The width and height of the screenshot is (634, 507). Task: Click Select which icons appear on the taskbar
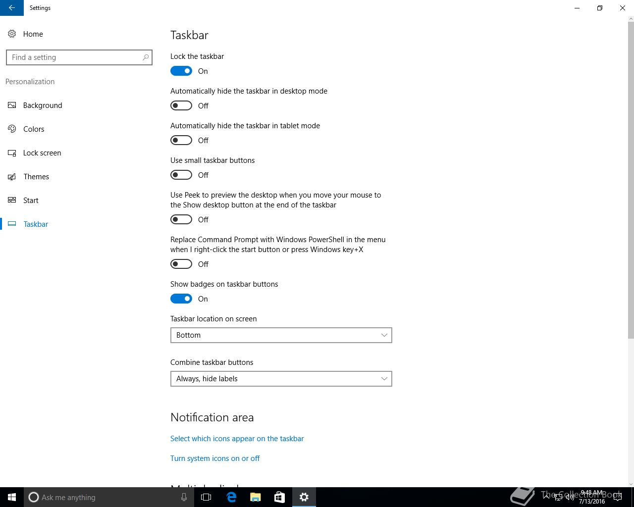(237, 439)
